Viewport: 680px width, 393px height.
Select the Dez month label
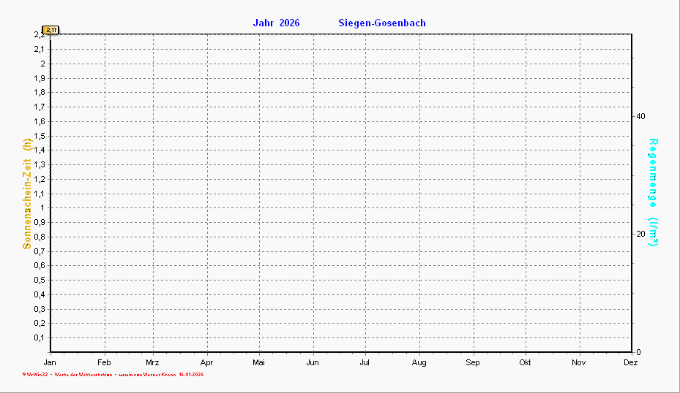630,362
